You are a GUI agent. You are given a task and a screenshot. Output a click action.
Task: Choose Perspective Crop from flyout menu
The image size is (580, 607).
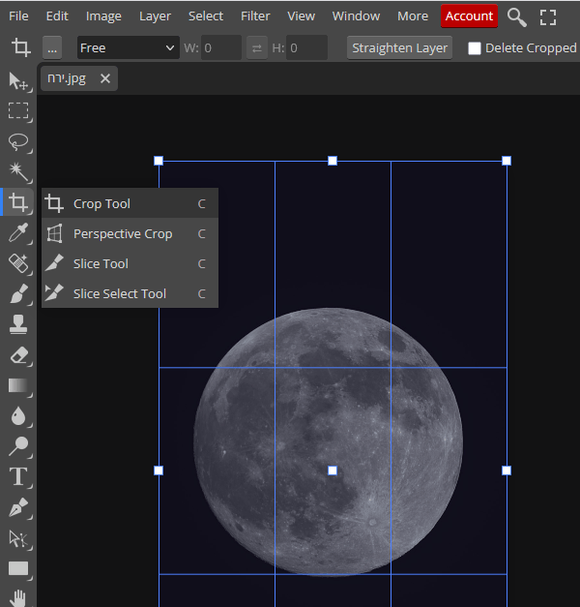pyautogui.click(x=130, y=234)
